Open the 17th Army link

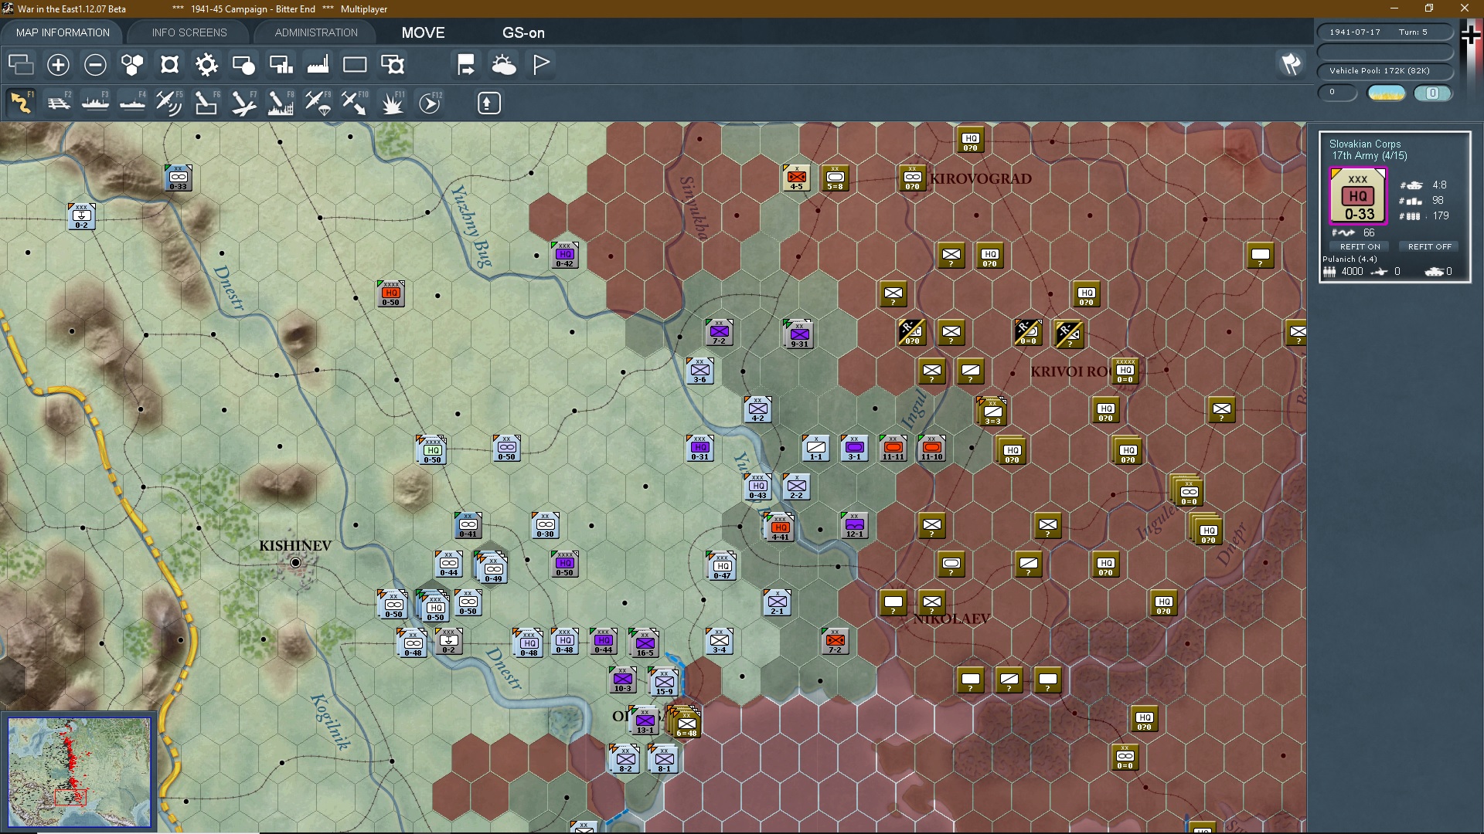coord(1355,156)
